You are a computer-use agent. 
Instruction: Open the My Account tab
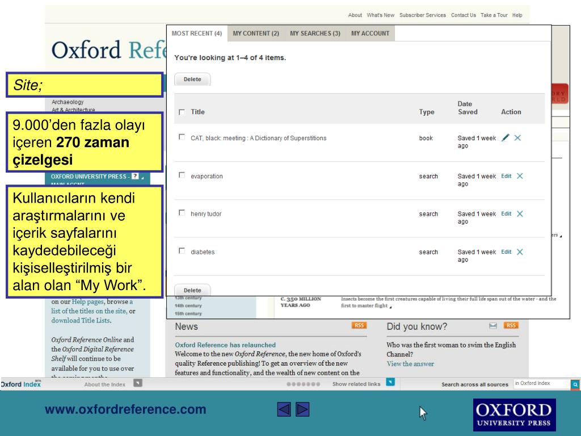370,33
